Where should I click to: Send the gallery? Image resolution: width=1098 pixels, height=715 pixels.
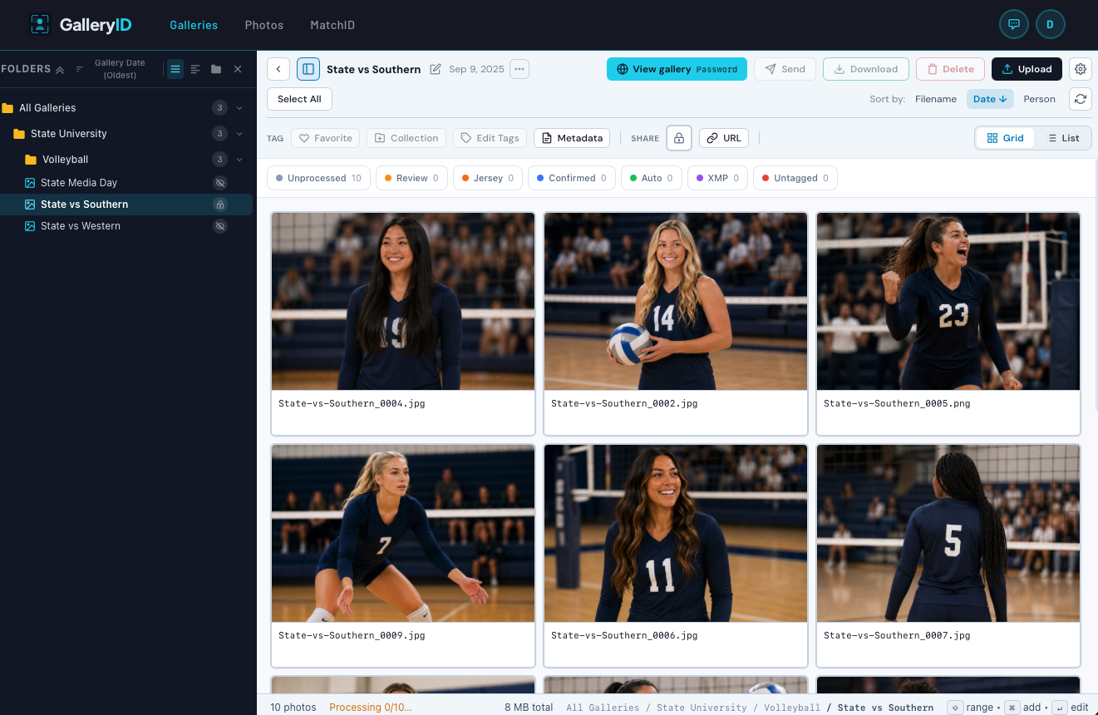click(x=785, y=69)
